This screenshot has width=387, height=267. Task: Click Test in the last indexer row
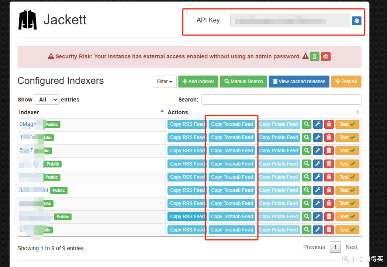pyautogui.click(x=347, y=230)
